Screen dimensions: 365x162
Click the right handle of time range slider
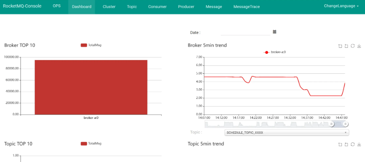(346, 124)
